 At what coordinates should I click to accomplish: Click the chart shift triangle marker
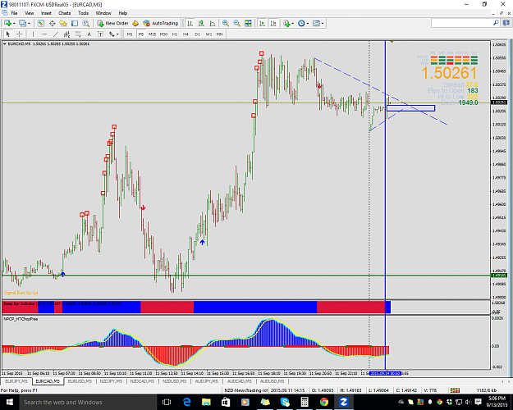392,42
